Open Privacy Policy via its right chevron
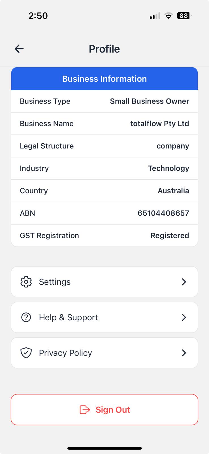This screenshot has width=209, height=454. (184, 353)
